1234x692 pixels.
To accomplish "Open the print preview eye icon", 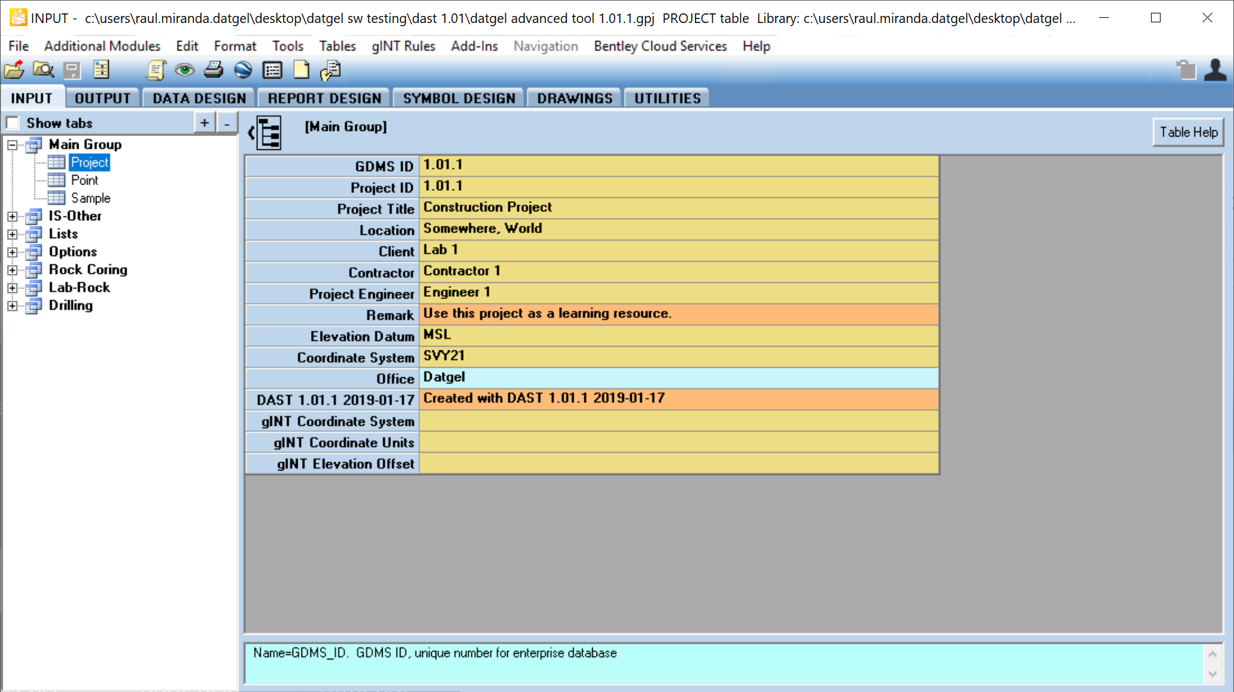I will (185, 70).
